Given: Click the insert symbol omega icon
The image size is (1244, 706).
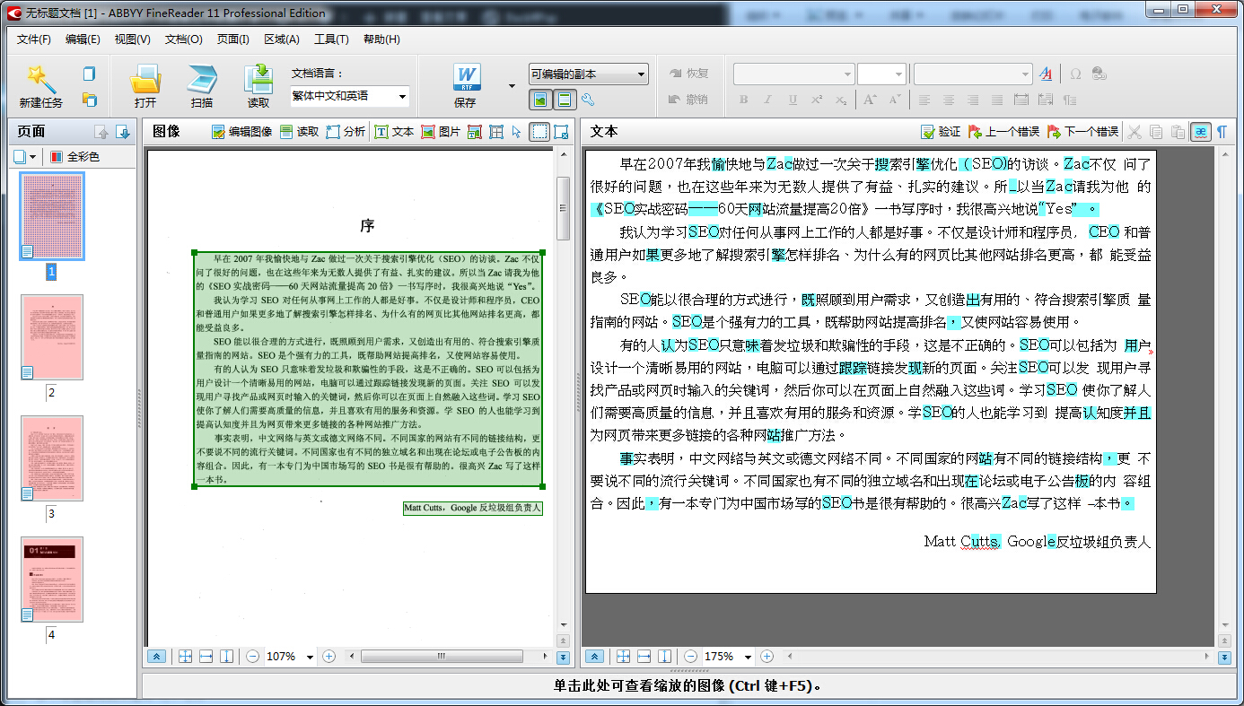Looking at the screenshot, I should [x=1075, y=74].
